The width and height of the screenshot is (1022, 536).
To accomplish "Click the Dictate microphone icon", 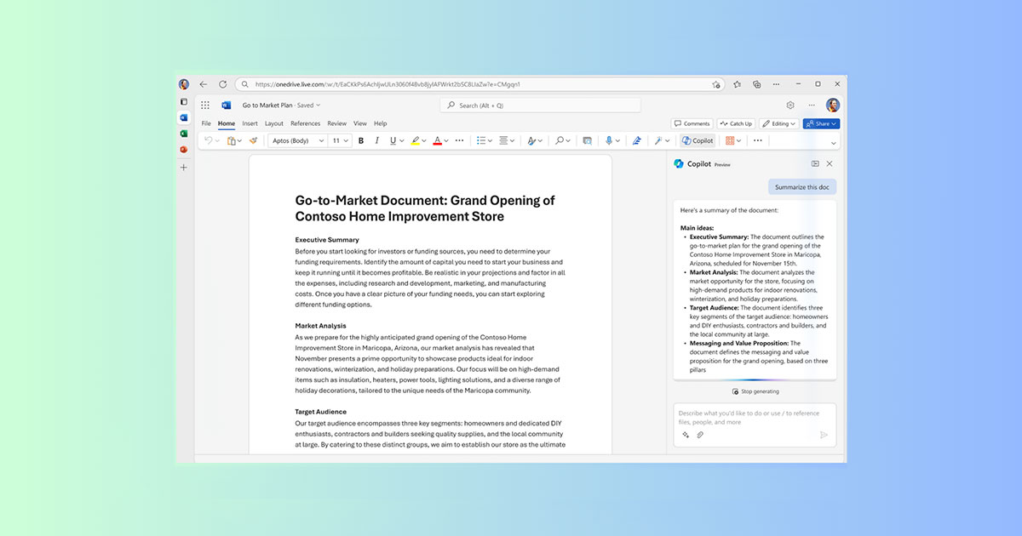I will click(x=608, y=140).
